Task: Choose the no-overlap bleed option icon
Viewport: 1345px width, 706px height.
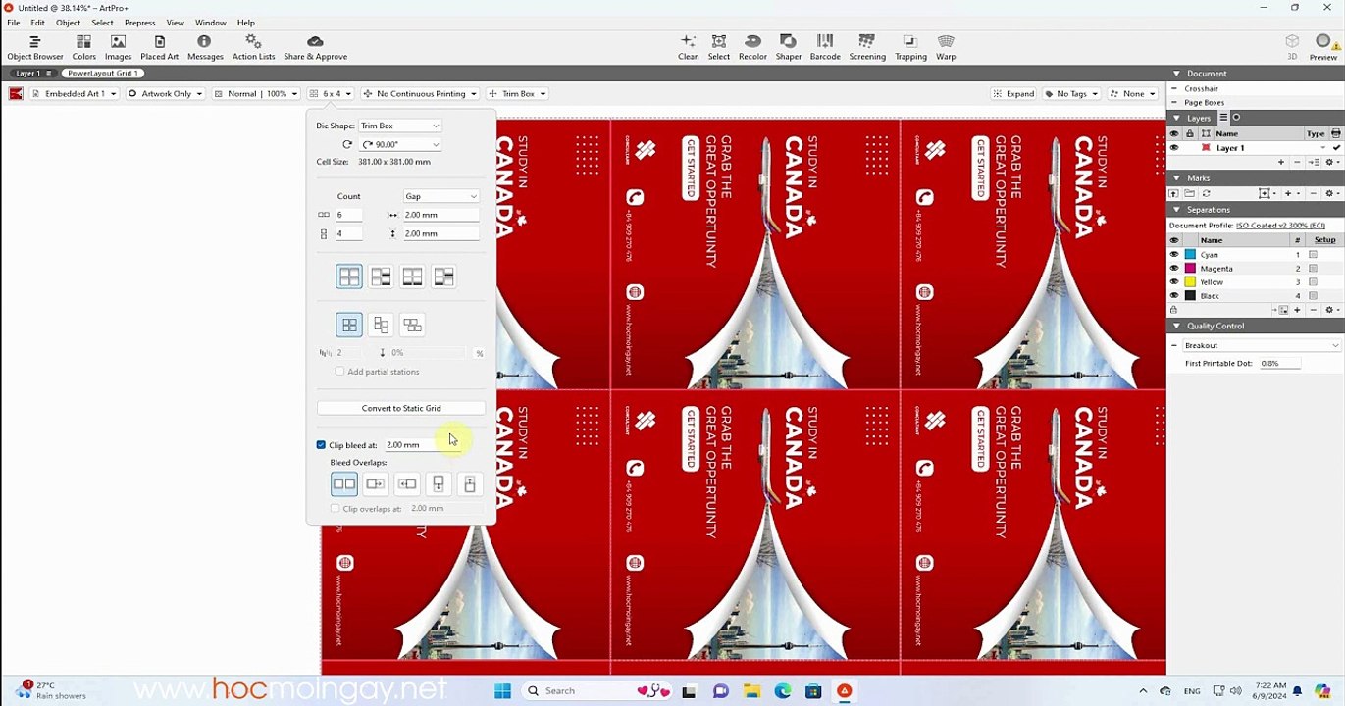Action: [344, 483]
